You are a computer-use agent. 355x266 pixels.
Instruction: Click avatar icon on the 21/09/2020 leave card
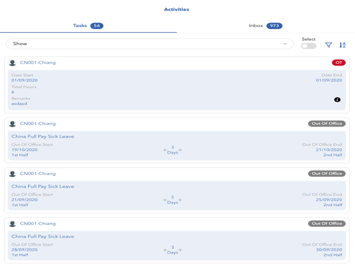[x=12, y=173]
